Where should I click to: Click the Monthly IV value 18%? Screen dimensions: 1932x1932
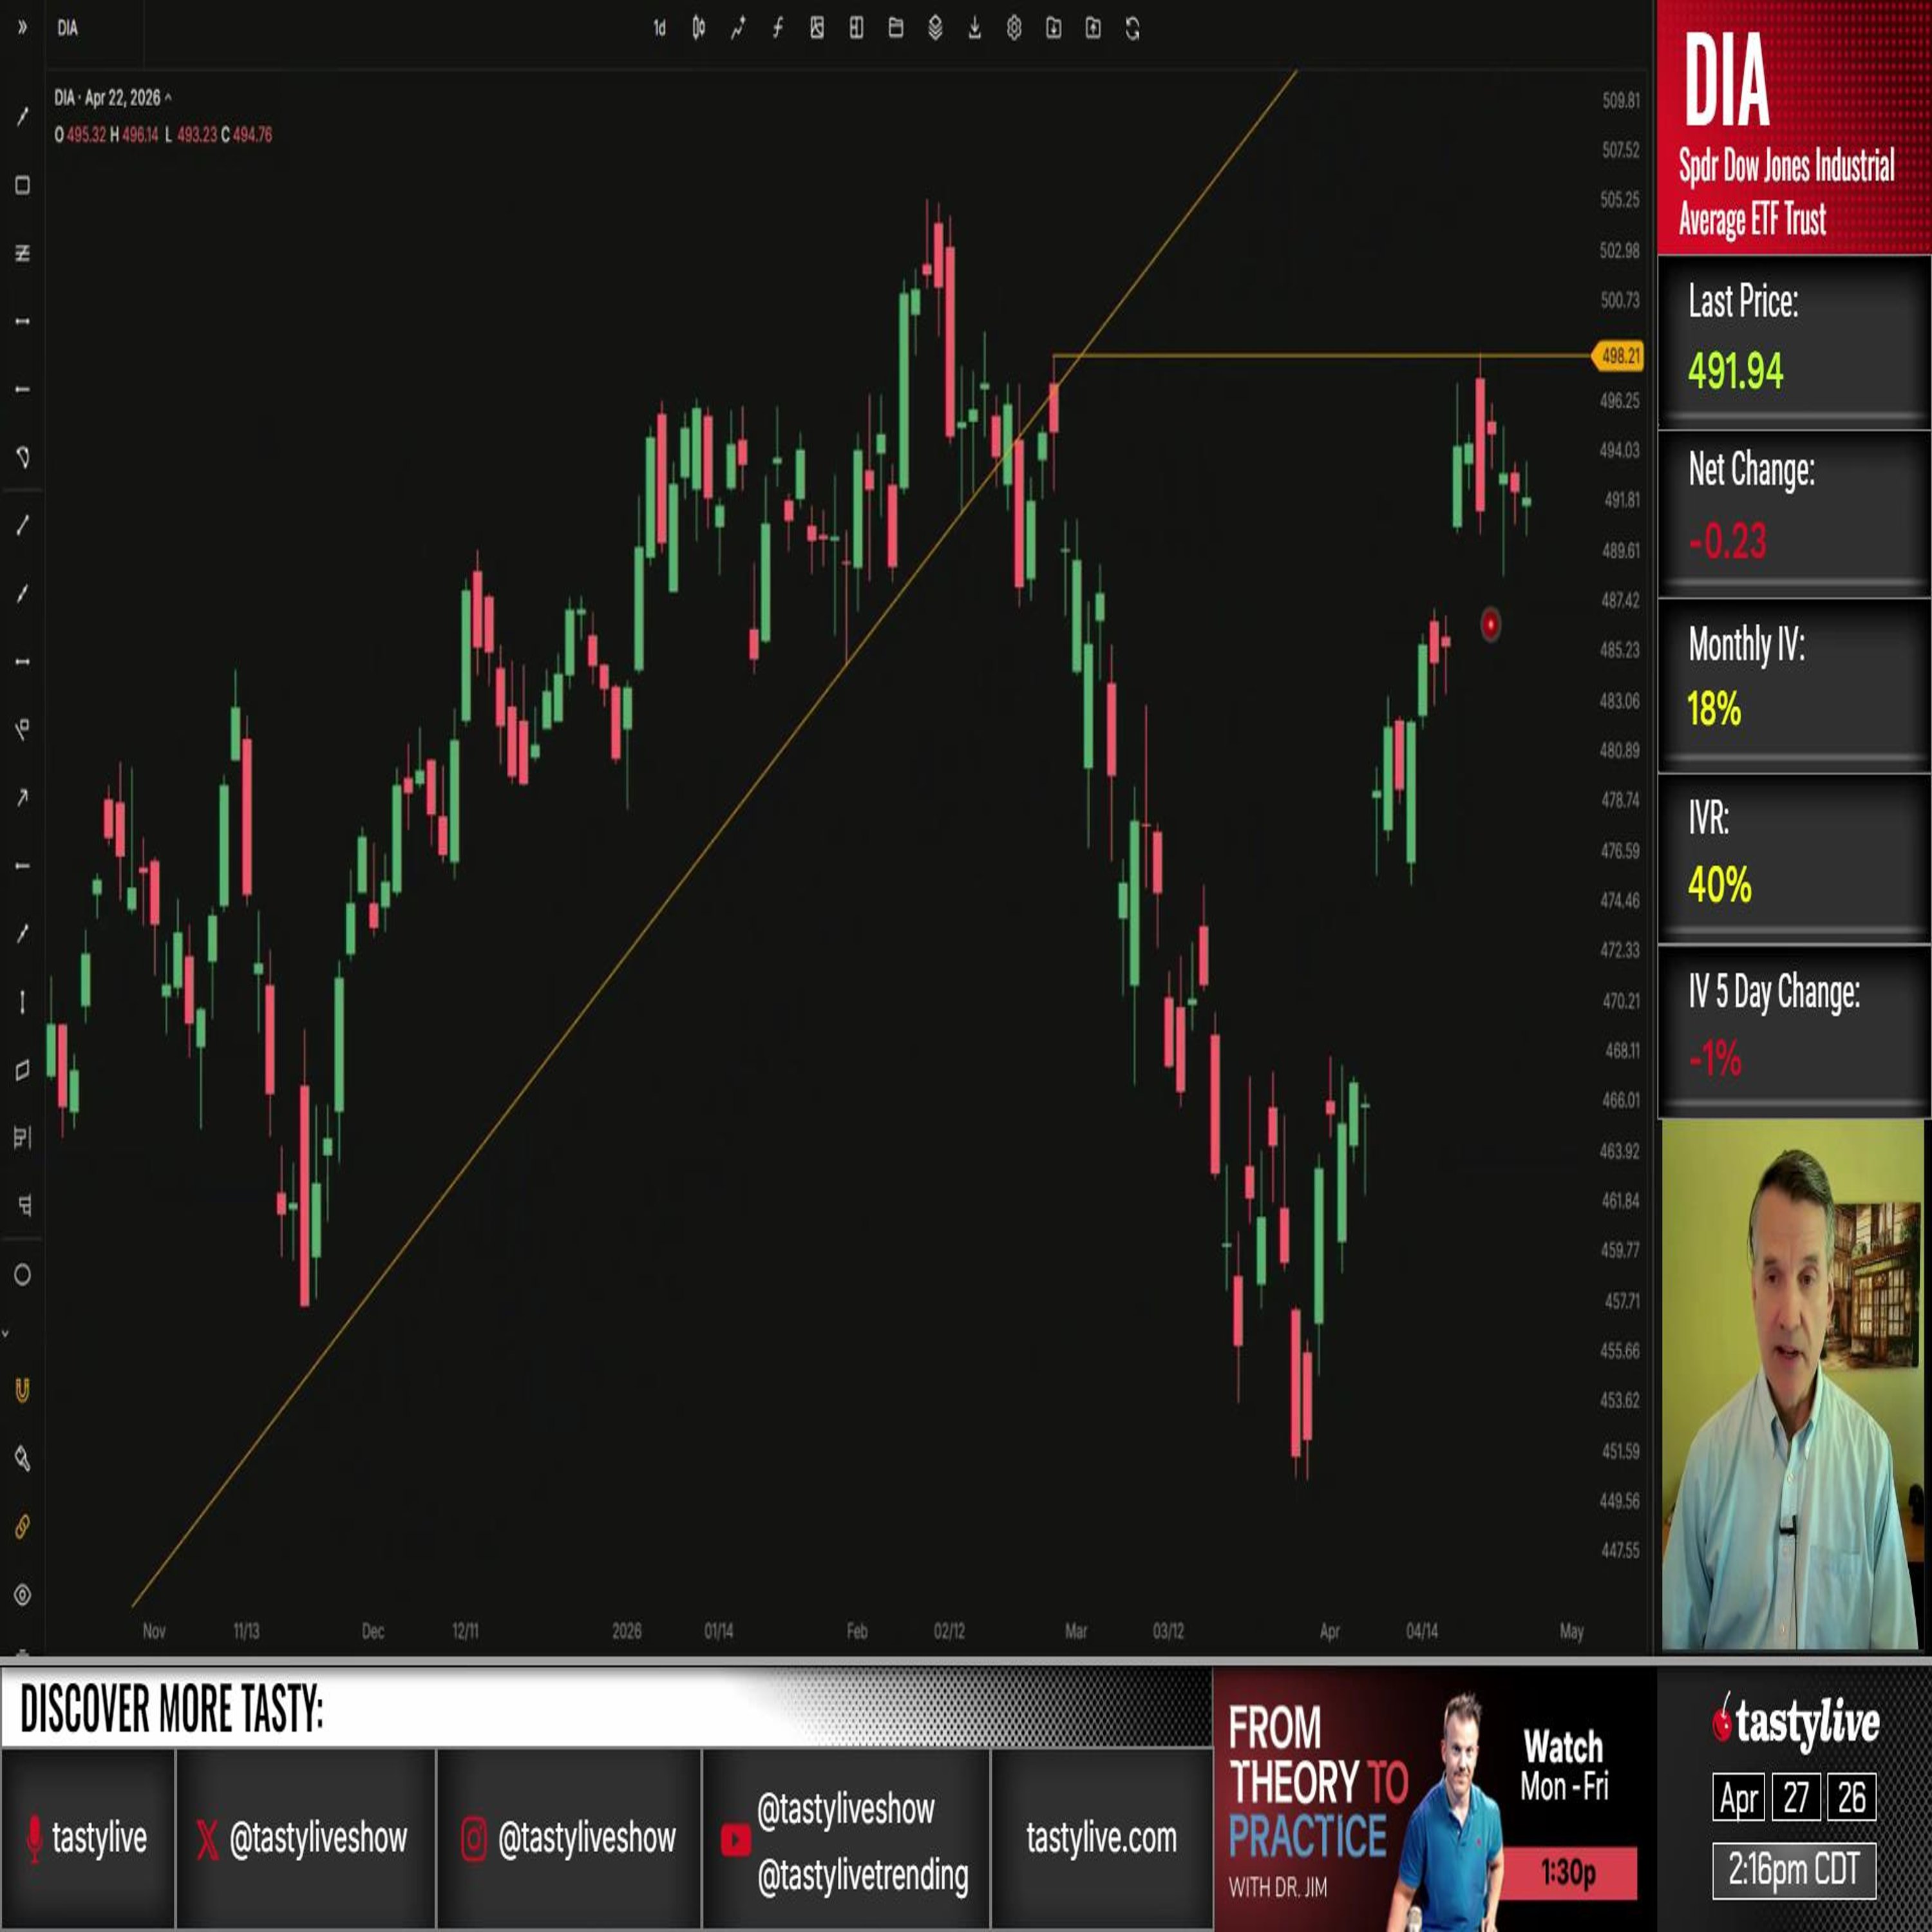[x=1714, y=710]
